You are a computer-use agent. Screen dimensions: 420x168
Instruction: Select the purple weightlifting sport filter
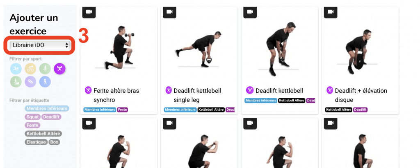click(60, 69)
